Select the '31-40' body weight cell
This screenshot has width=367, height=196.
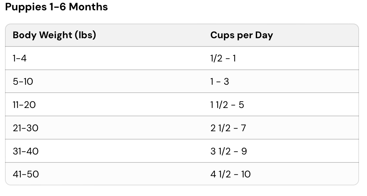point(26,151)
